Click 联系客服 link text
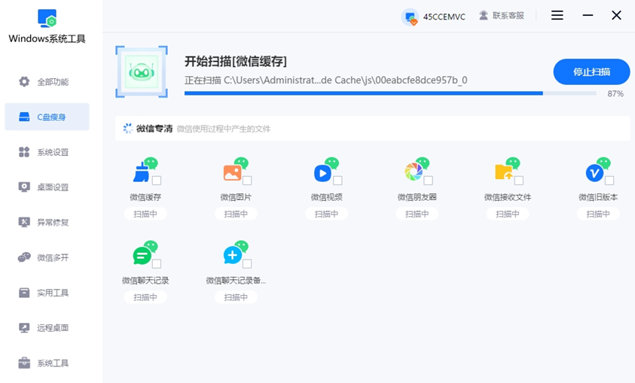This screenshot has width=635, height=383. 508,16
